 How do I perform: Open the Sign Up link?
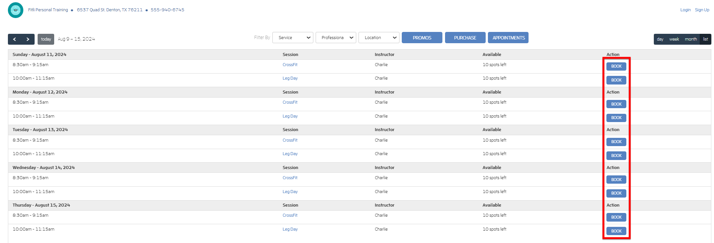tap(702, 10)
